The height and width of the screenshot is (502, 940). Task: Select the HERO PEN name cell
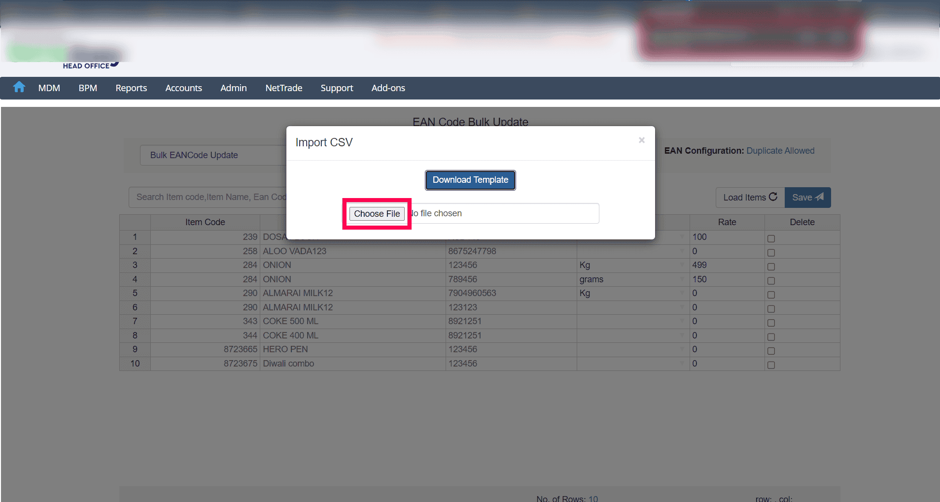tap(352, 349)
